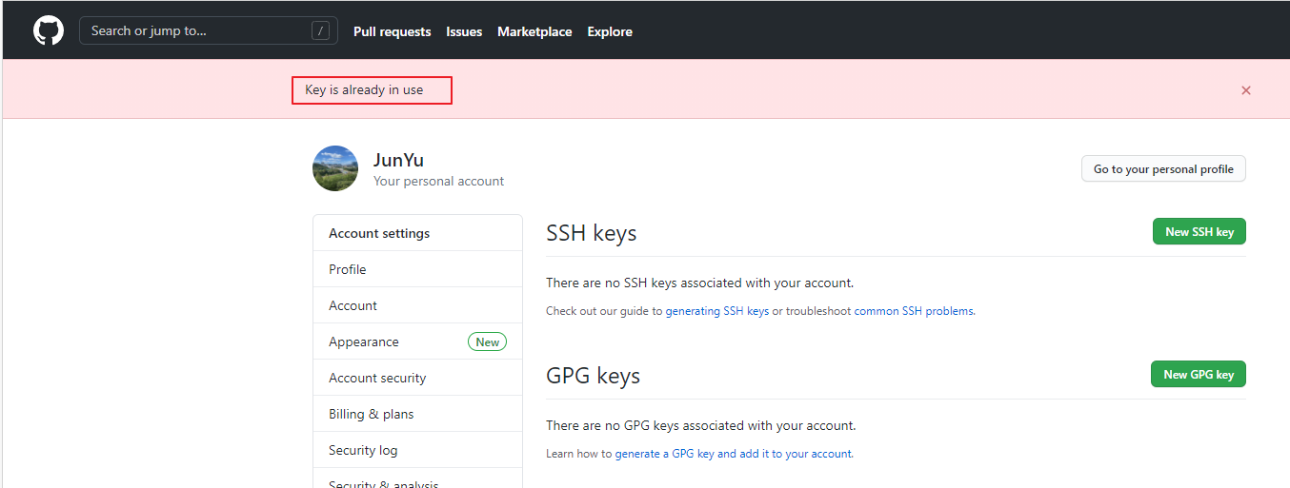Viewport: 1290px width, 488px height.
Task: Open the common SSH problems link
Action: click(914, 311)
